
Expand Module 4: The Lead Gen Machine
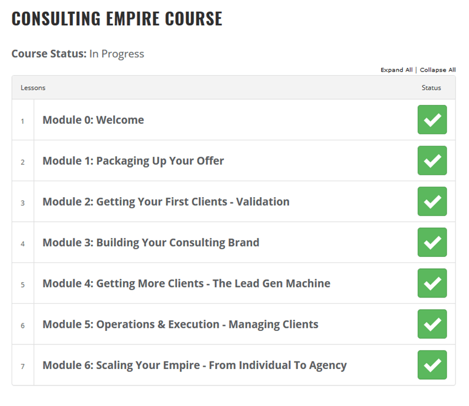(186, 283)
